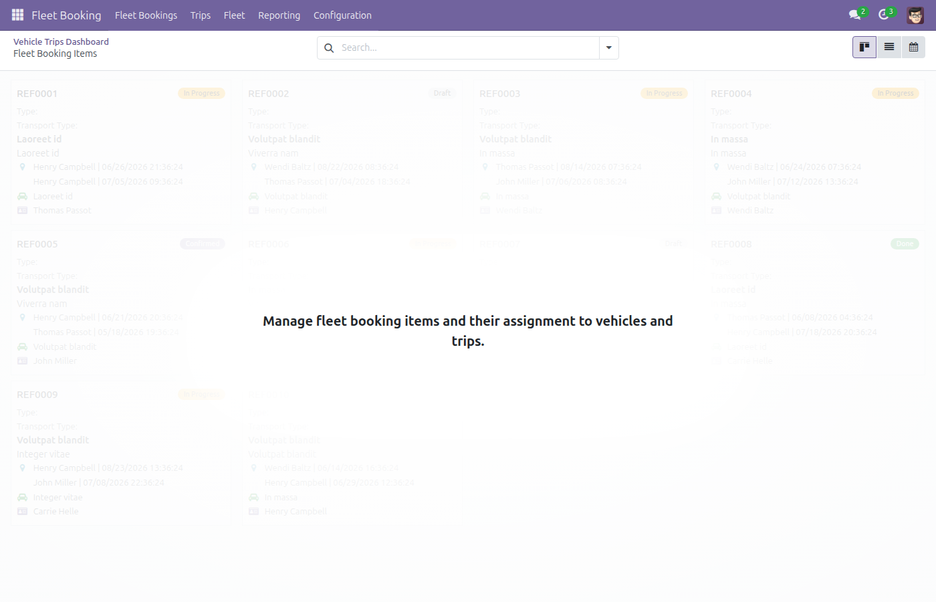The image size is (936, 602).
Task: Click 'John Miller' driver on card REF0005
Action: [55, 361]
